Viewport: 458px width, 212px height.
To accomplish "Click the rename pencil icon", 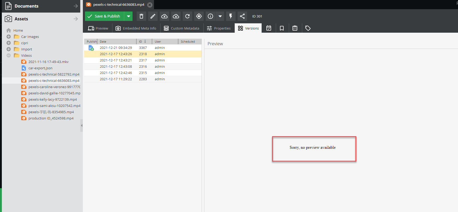I will click(153, 16).
